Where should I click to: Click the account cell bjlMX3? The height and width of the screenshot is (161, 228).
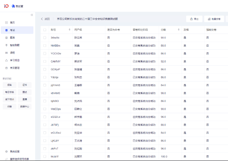click(55, 101)
